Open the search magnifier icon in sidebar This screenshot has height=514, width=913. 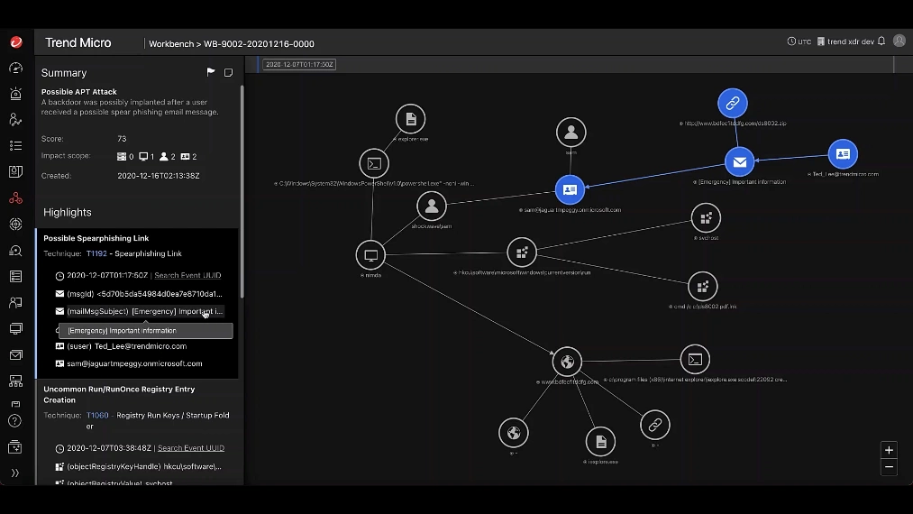click(15, 251)
